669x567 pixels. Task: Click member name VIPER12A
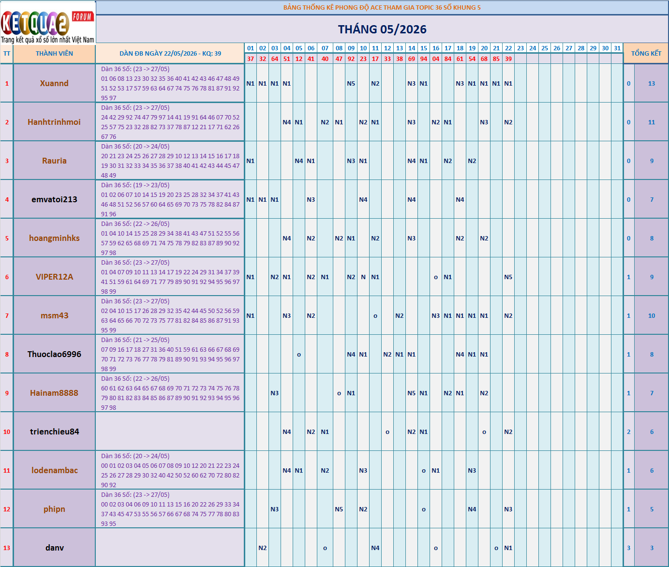54,277
